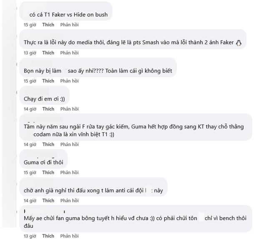Click Thích under the "pts Smash" comment
267x239 pixels.
click(x=48, y=53)
